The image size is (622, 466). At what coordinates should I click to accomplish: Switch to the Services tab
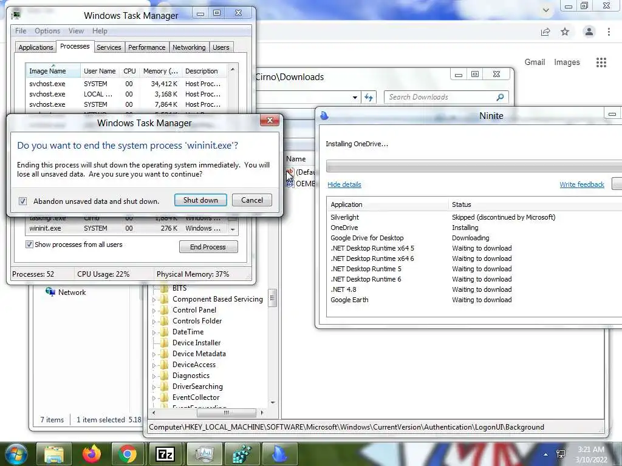coord(109,47)
